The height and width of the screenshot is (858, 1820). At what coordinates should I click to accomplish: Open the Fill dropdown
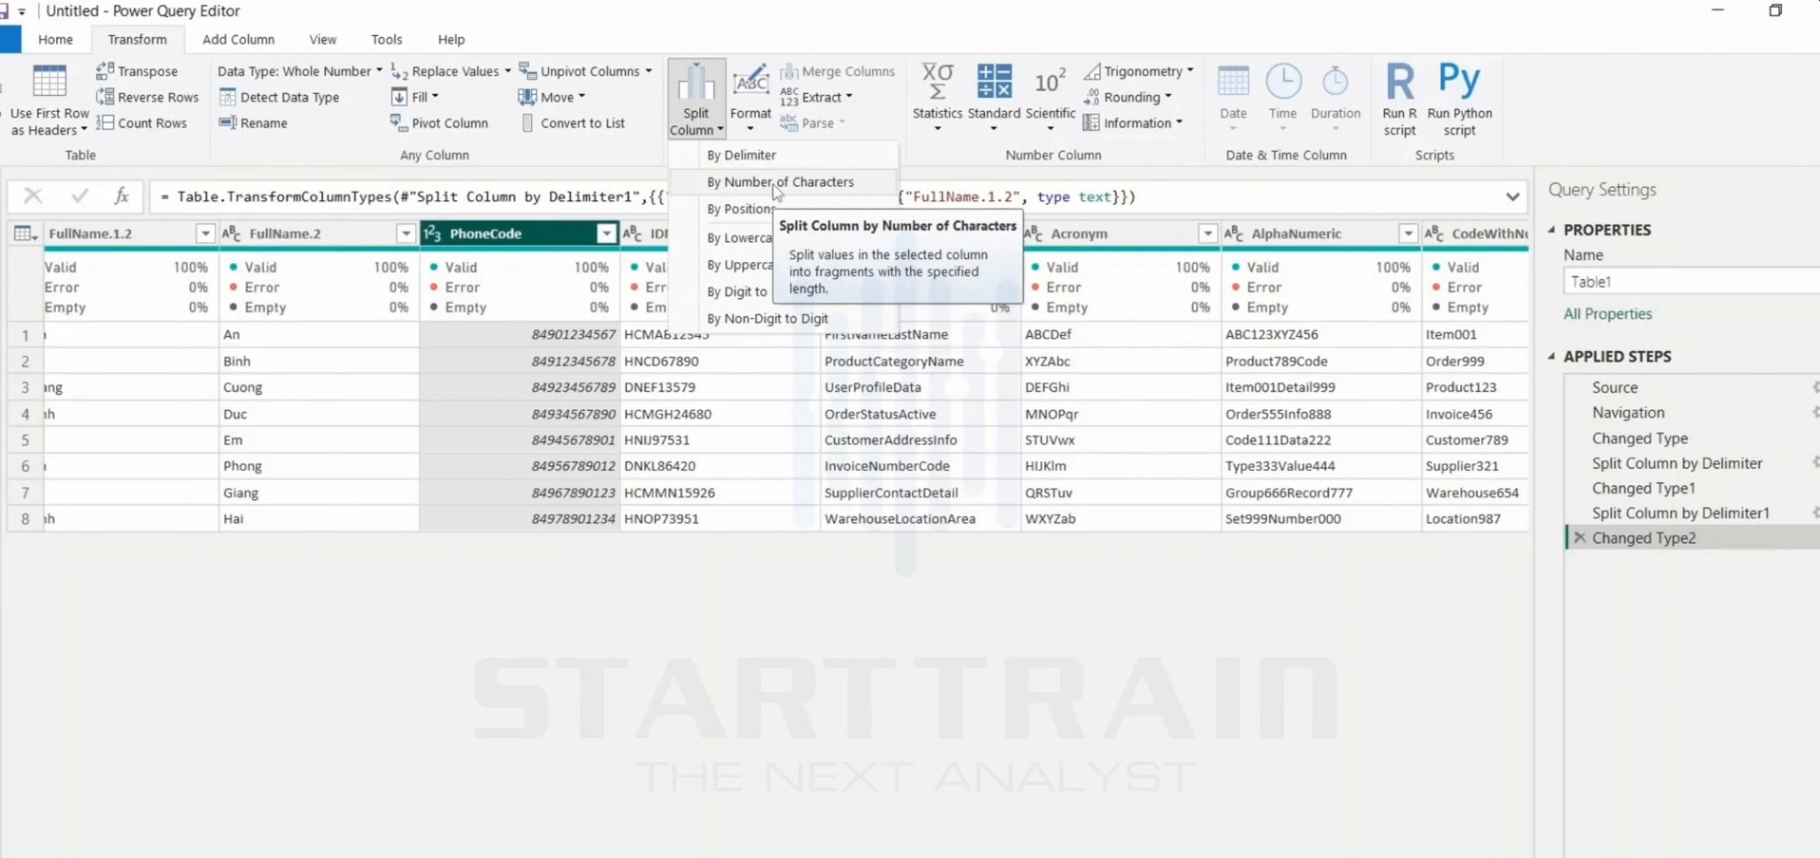[414, 97]
